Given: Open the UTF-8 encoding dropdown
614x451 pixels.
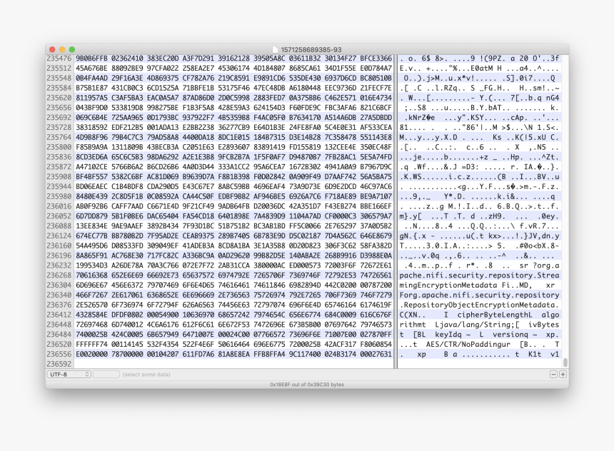Looking at the screenshot, I should (x=69, y=374).
